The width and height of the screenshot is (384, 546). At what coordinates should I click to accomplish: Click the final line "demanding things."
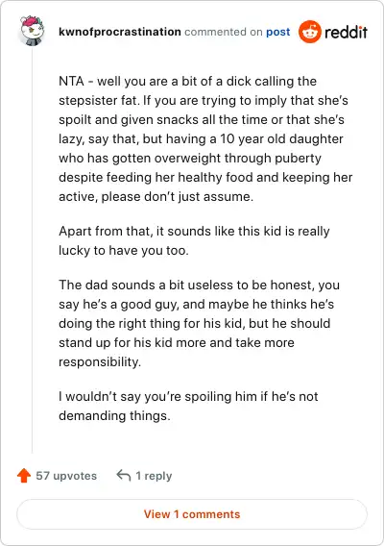tap(115, 416)
